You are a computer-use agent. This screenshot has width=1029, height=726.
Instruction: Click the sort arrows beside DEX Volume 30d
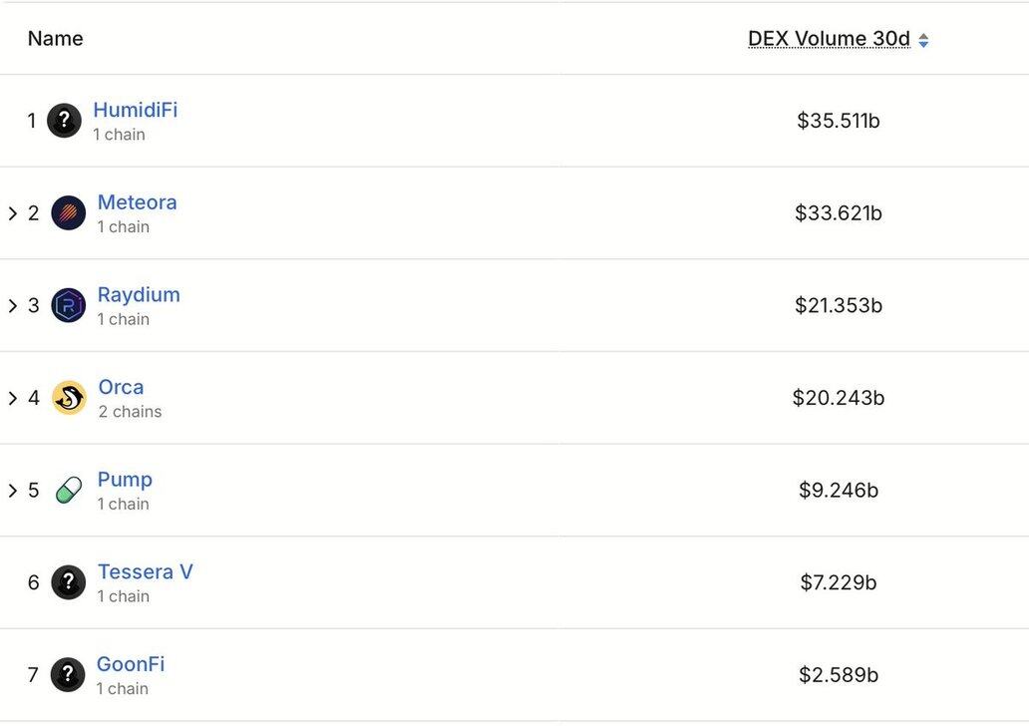tap(923, 40)
